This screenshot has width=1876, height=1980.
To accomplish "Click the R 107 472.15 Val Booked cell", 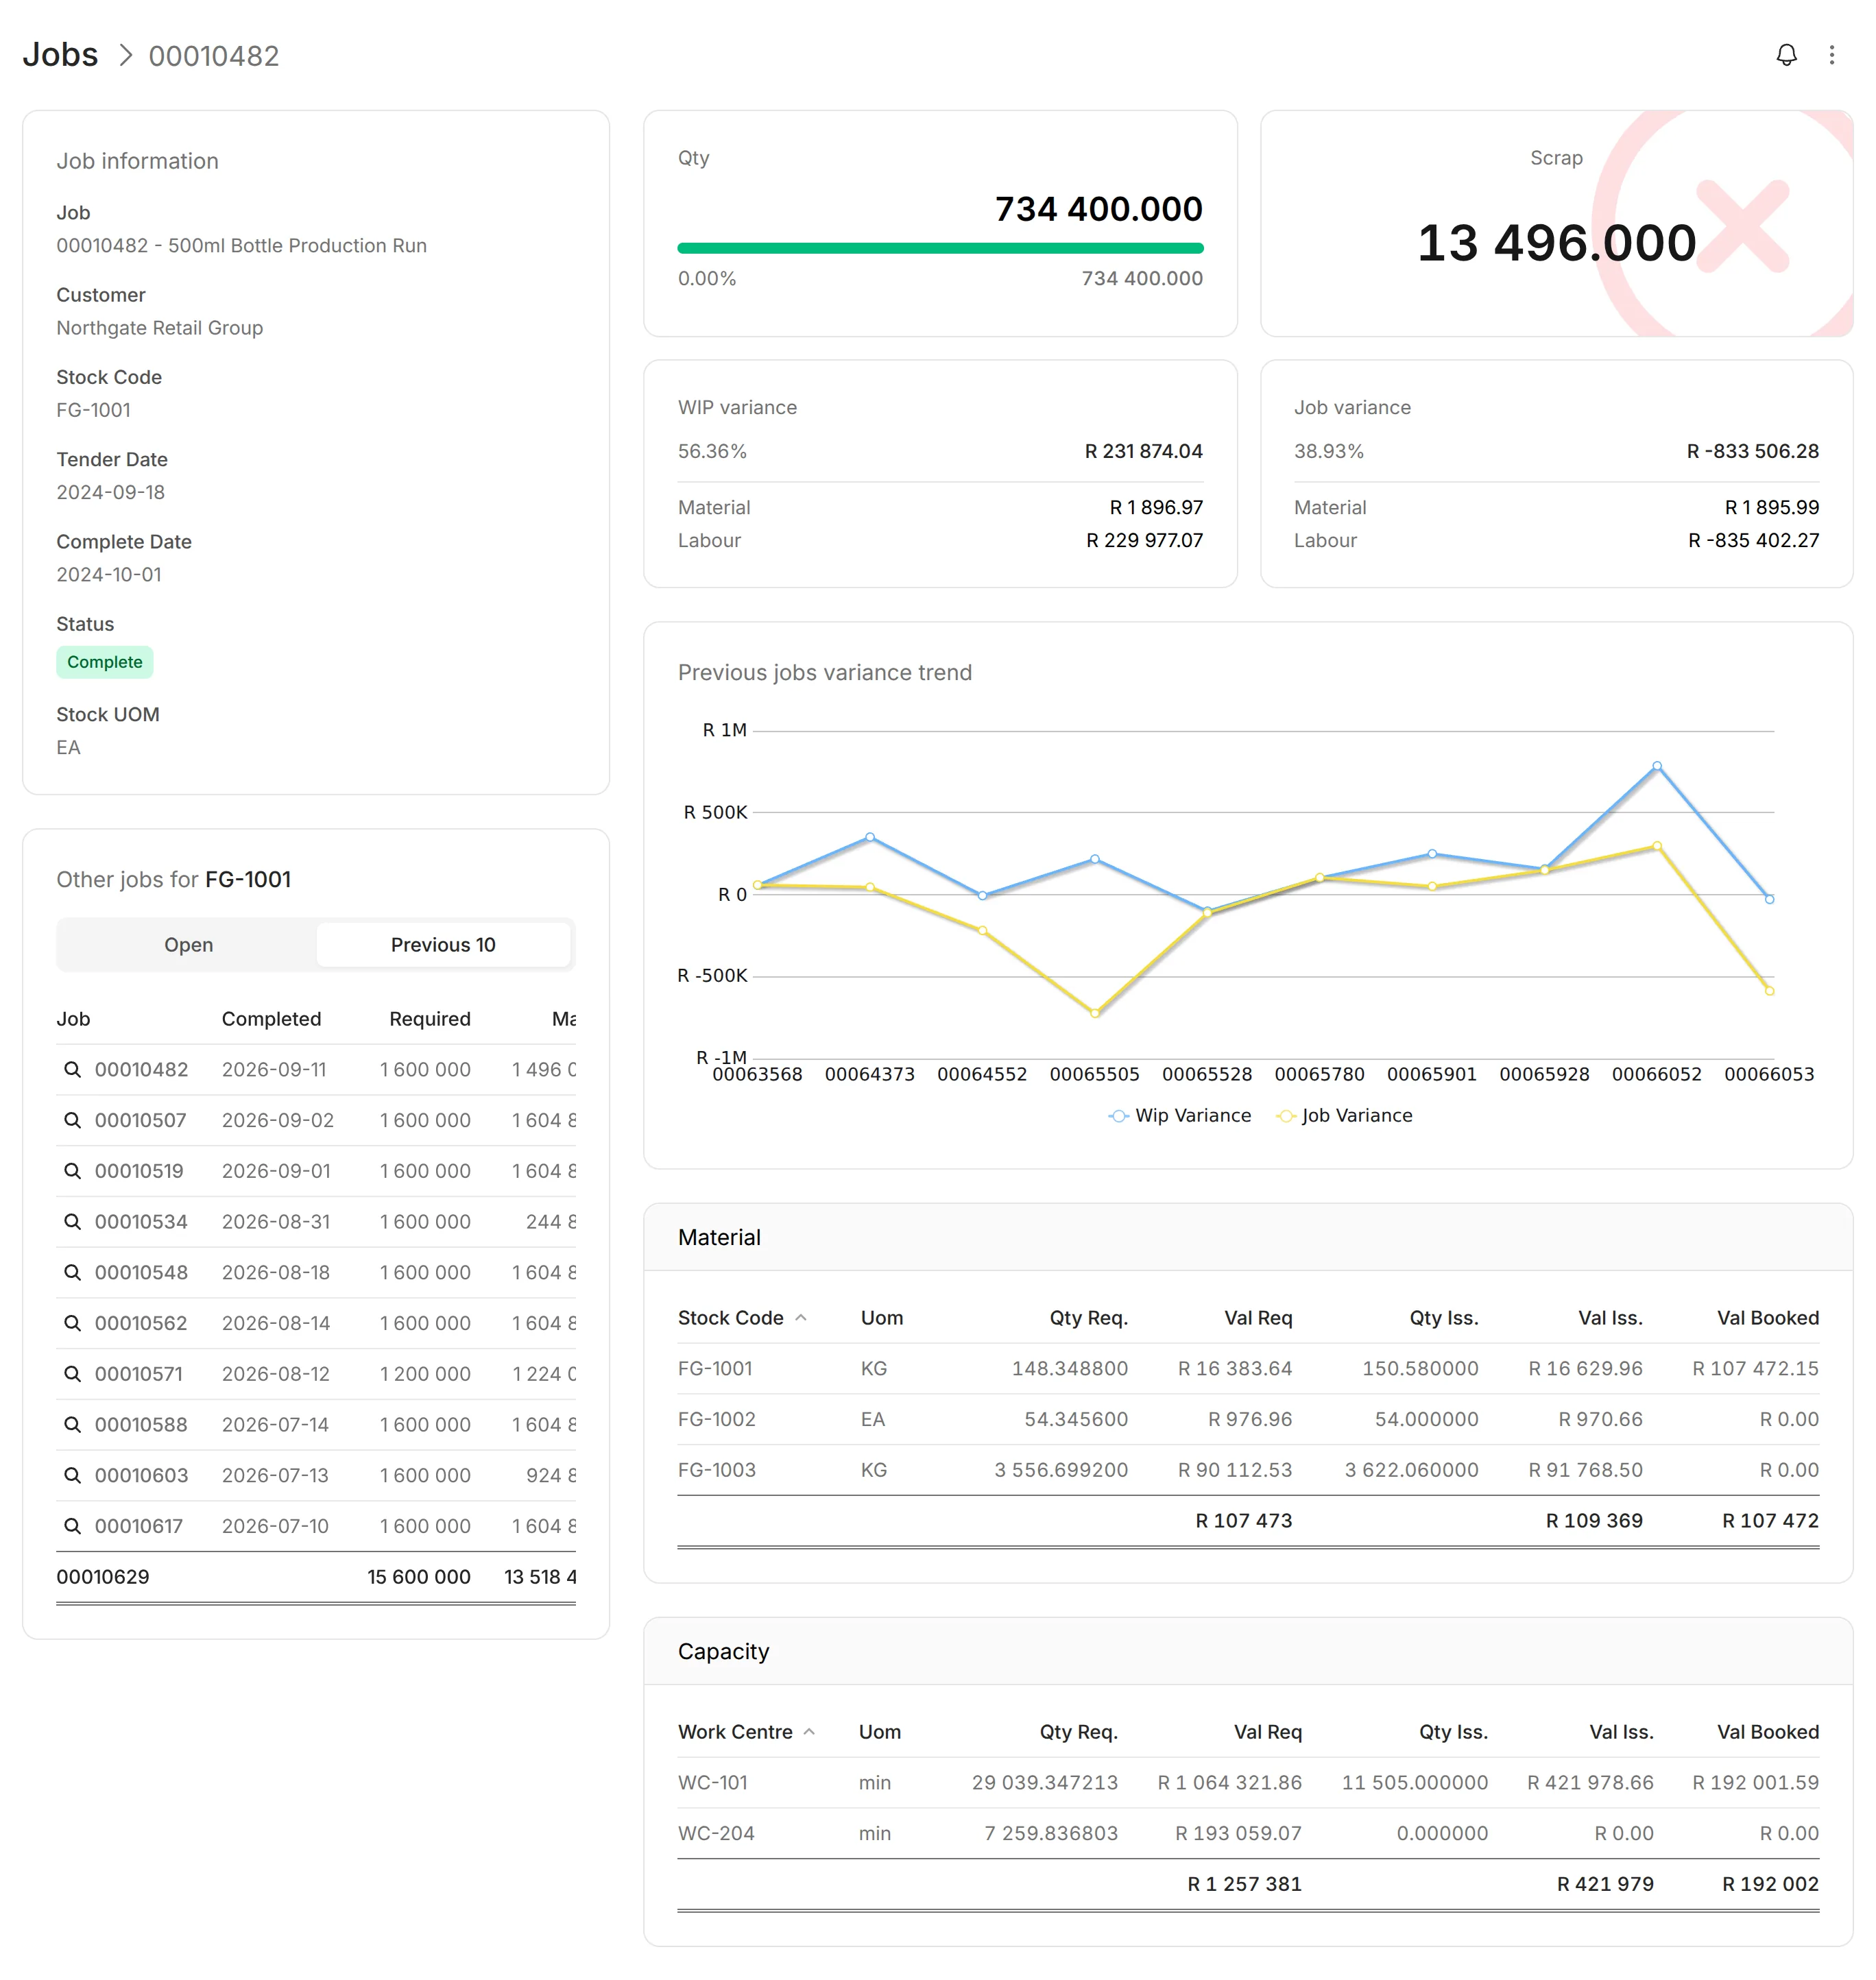I will click(x=1755, y=1368).
